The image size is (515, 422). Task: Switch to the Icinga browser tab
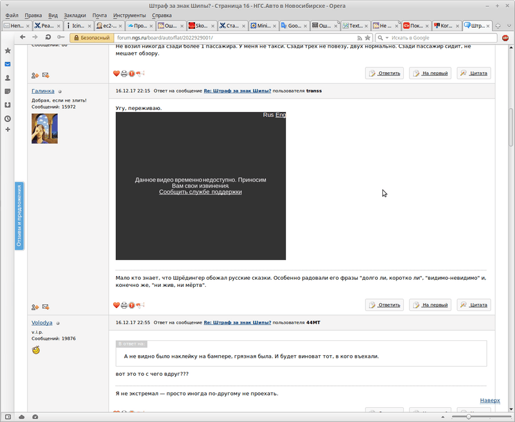click(x=78, y=26)
